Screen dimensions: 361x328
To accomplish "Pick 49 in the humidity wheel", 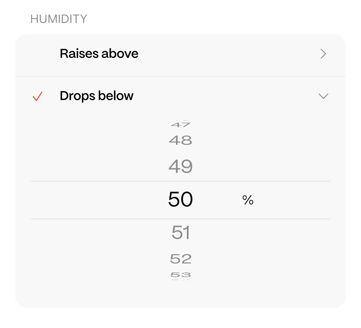I will coord(181,166).
